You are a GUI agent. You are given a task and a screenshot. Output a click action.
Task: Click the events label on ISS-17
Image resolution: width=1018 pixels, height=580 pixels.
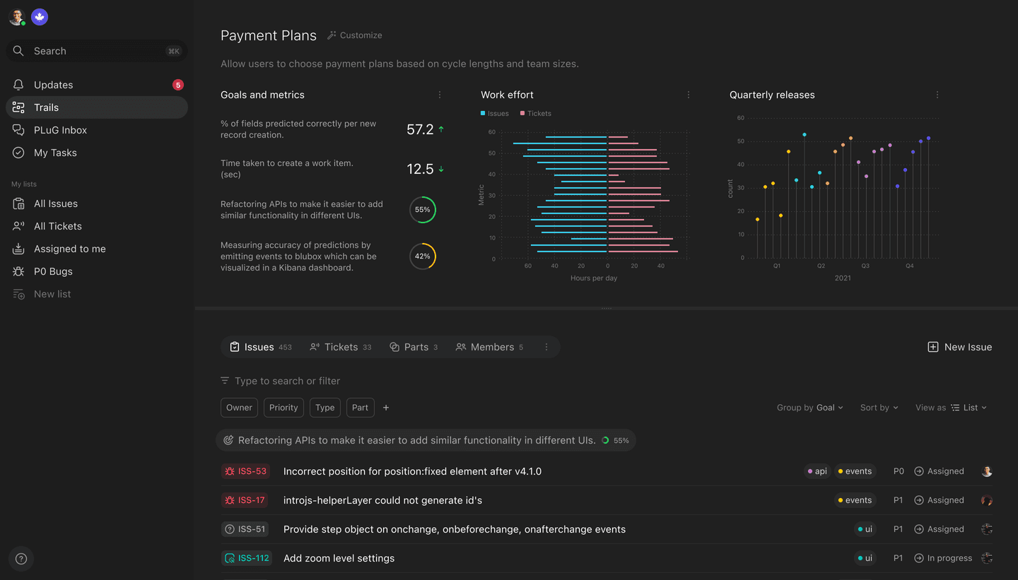click(855, 500)
